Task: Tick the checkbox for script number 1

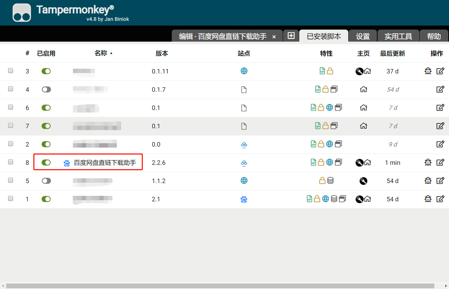Action: click(x=11, y=199)
